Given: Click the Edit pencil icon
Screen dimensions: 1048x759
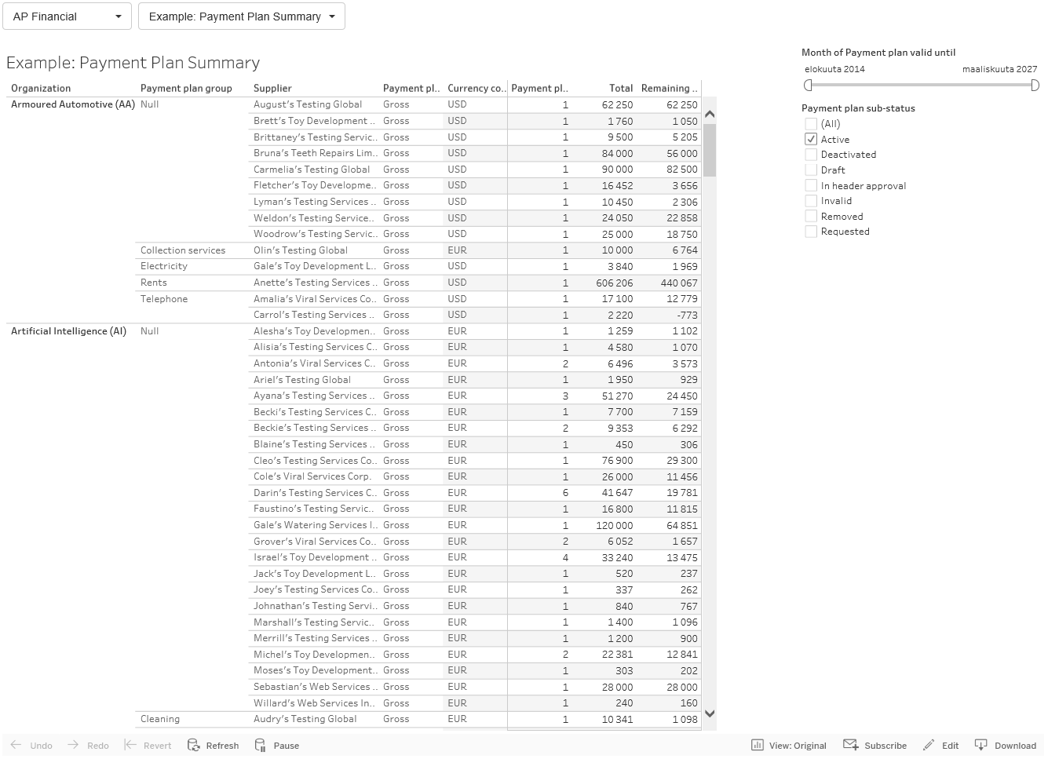Looking at the screenshot, I should pos(929,745).
